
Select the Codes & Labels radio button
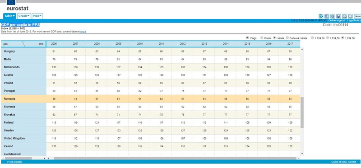click(x=287, y=37)
